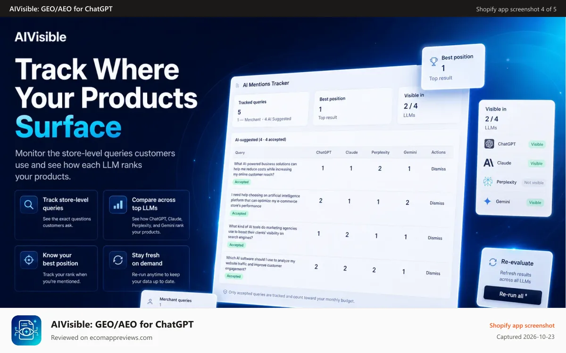
Task: Click the trophy icon in the Best position card
Action: 433,61
